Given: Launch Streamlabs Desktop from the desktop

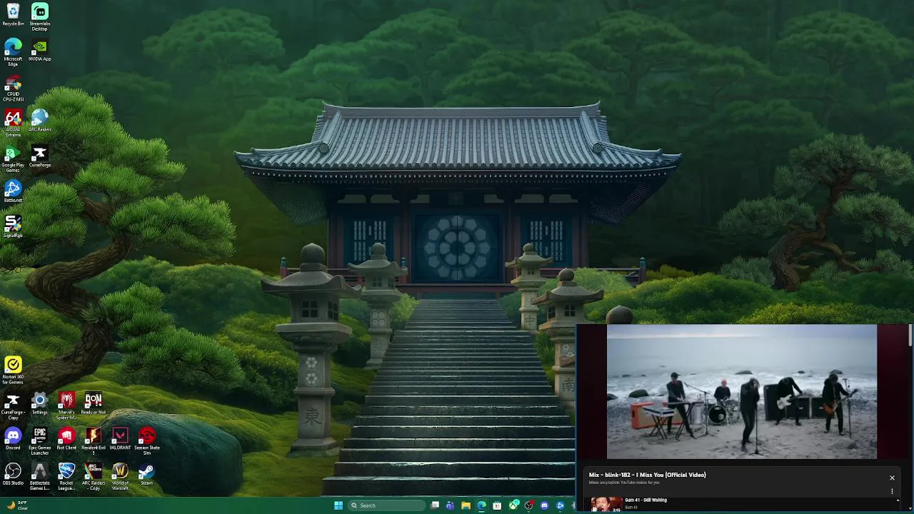Looking at the screenshot, I should point(40,16).
